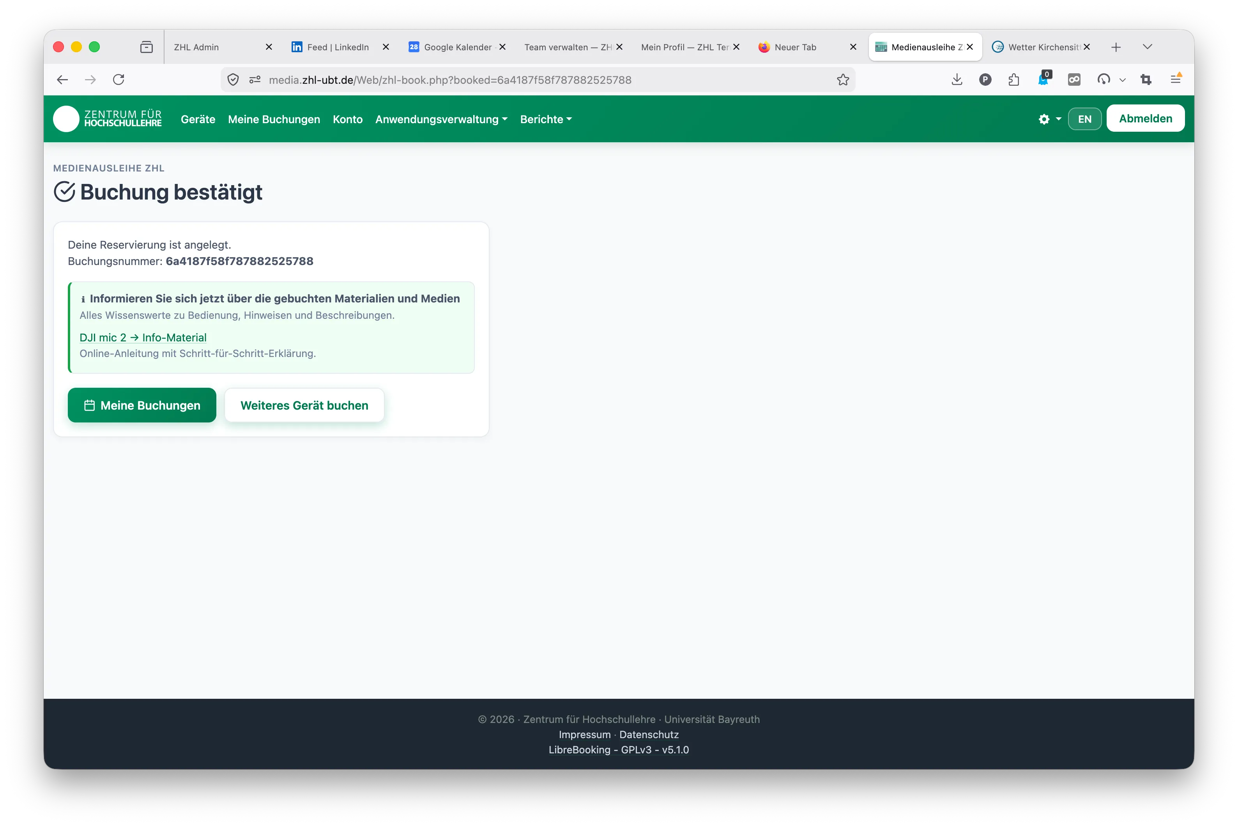This screenshot has width=1238, height=827.
Task: Expand the Anwendungsverwaltung dropdown menu
Action: [442, 119]
